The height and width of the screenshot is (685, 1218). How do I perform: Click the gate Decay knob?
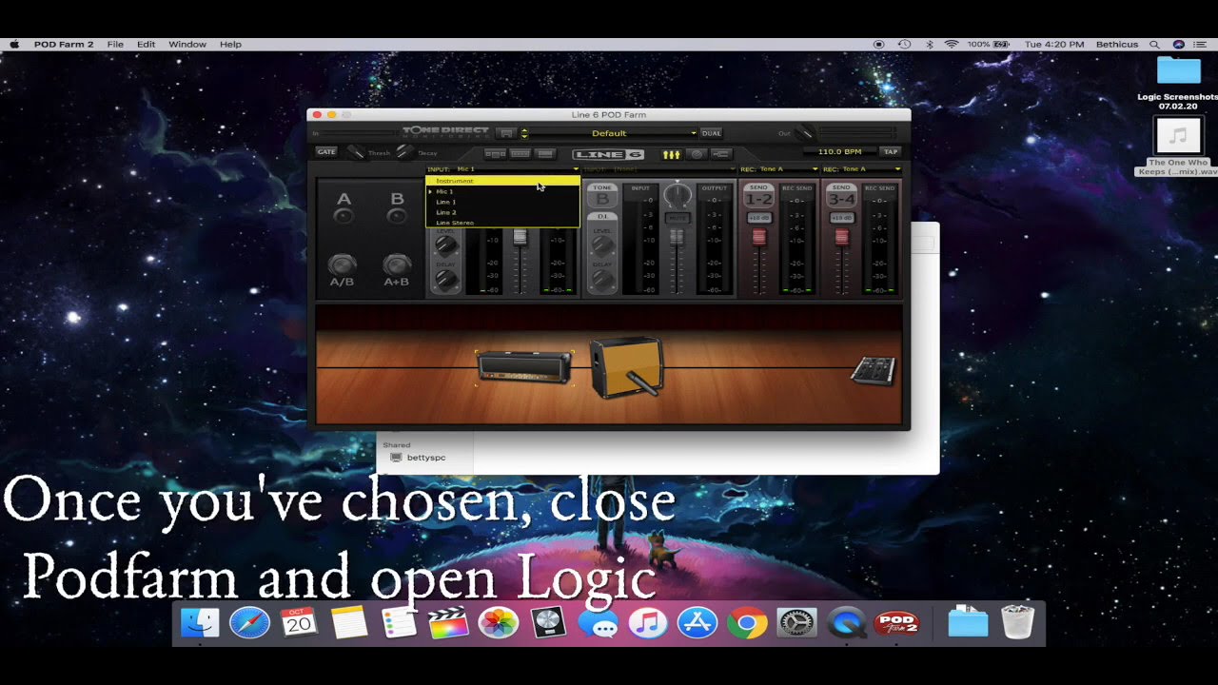404,152
